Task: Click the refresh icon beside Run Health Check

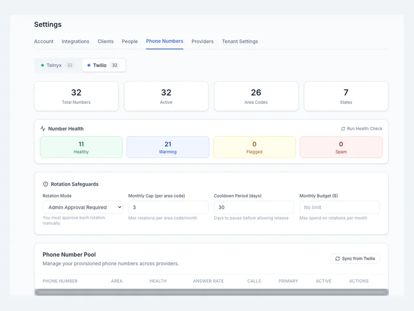Action: pyautogui.click(x=343, y=129)
